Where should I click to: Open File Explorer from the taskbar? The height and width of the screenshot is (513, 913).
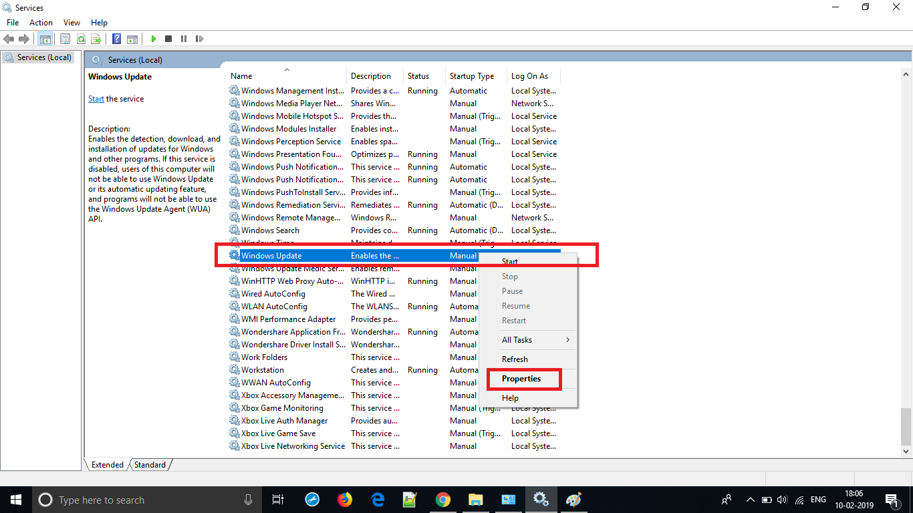475,500
